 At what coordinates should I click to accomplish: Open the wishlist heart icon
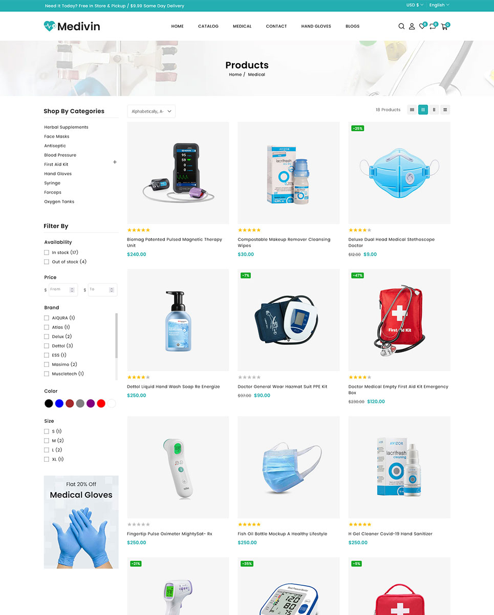(x=422, y=26)
